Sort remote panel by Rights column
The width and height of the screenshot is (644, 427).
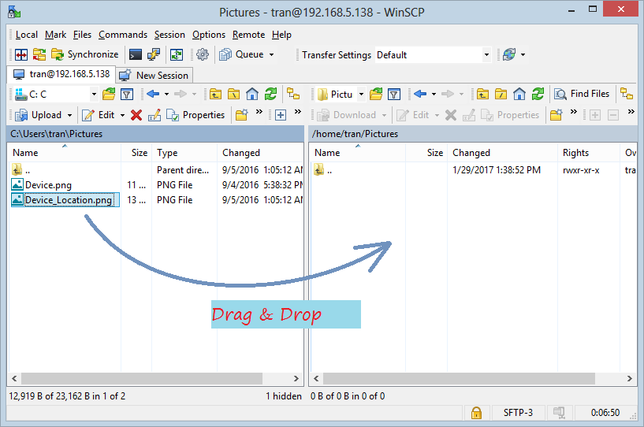(588, 153)
